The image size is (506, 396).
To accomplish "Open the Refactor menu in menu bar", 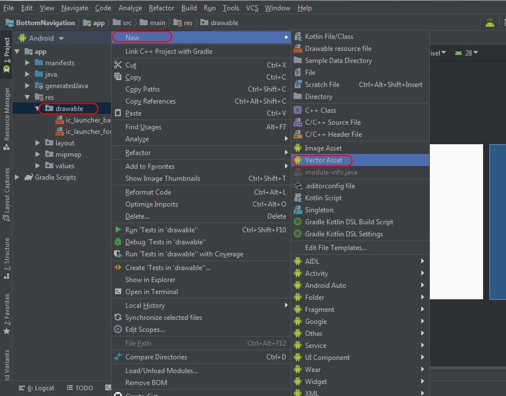I will click(x=161, y=7).
